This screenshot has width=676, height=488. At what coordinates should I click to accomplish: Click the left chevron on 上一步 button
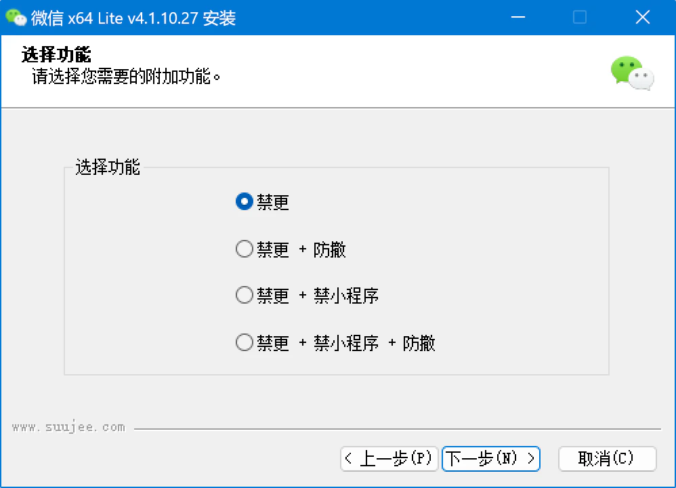pyautogui.click(x=349, y=459)
